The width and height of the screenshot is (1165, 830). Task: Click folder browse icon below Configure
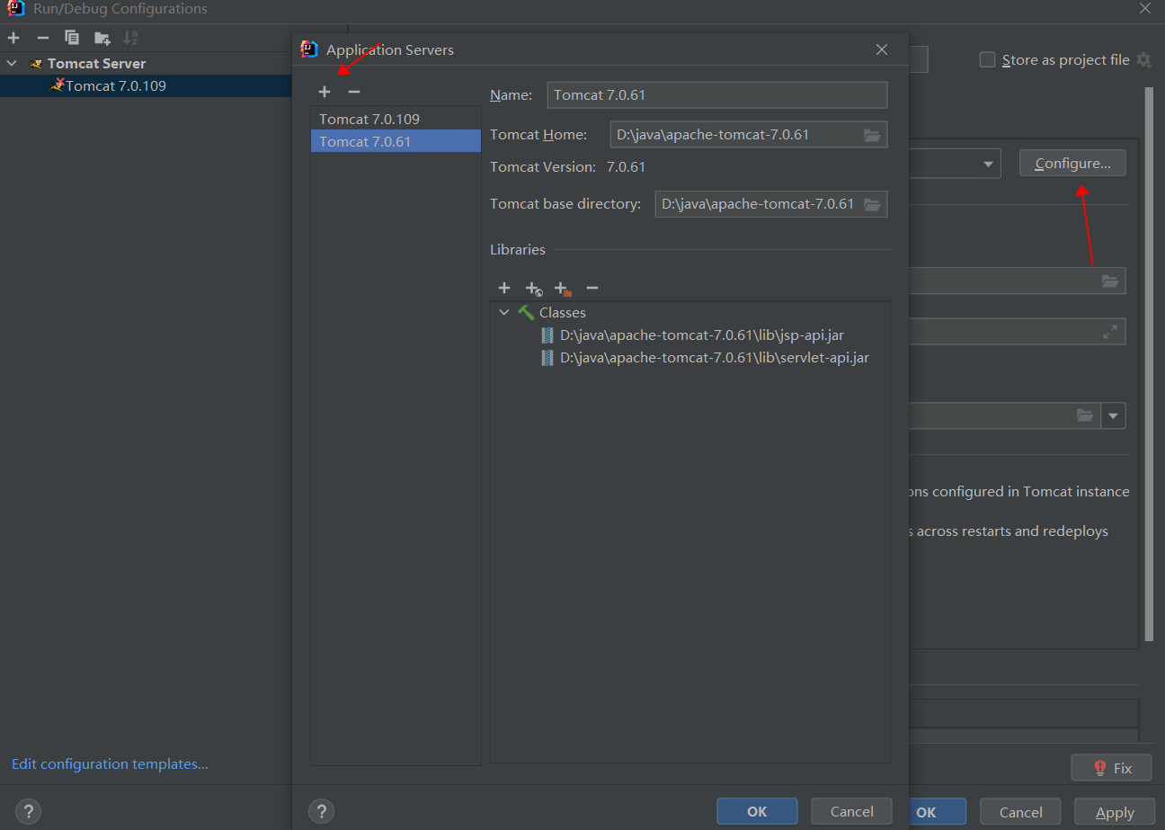click(x=1110, y=281)
